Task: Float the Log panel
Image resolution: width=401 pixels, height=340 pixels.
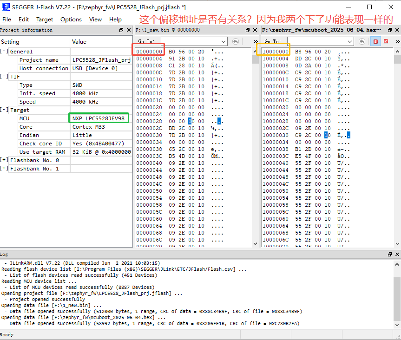Action: click(x=390, y=254)
